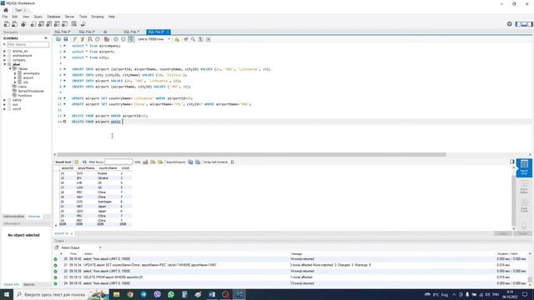Toggle stop-on-error for script execution
The width and height of the screenshot is (534, 300).
107,39
